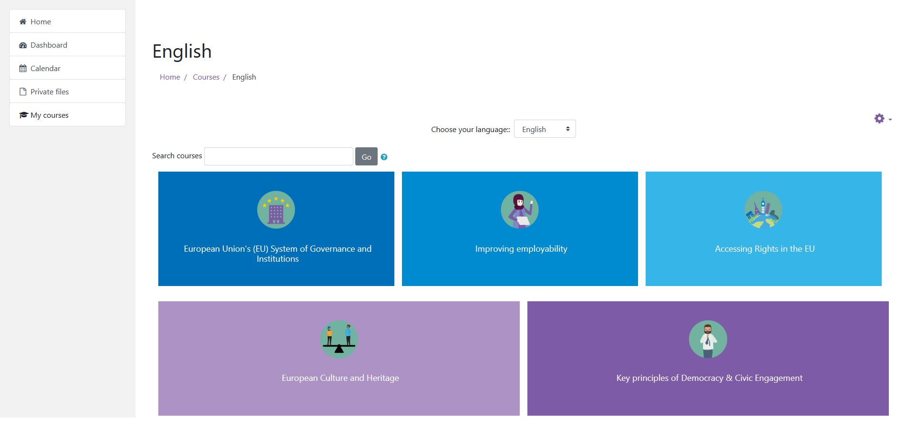Click the English page heading

[182, 51]
